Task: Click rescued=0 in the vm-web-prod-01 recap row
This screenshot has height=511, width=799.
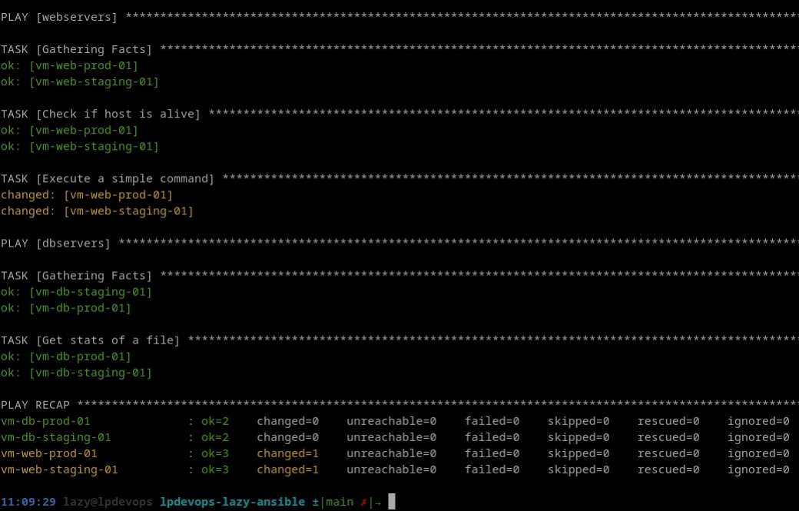Action: tap(668, 453)
